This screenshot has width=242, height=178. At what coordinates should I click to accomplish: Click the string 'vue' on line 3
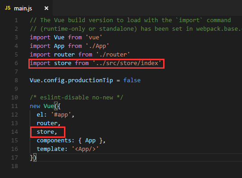pyautogui.click(x=94, y=37)
